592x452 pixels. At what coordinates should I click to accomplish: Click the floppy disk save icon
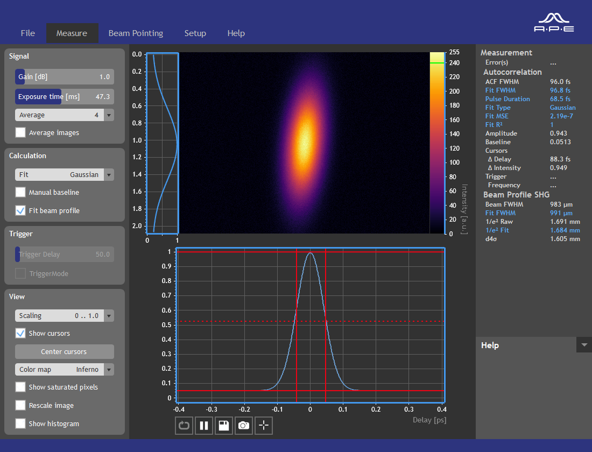click(x=224, y=426)
